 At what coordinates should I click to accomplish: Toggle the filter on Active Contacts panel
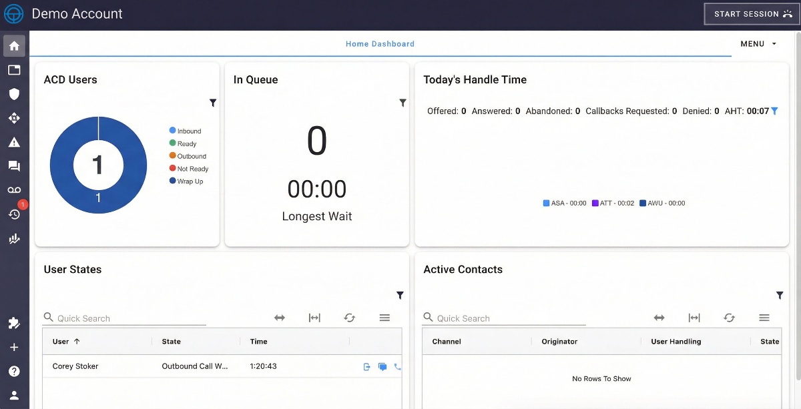779,295
